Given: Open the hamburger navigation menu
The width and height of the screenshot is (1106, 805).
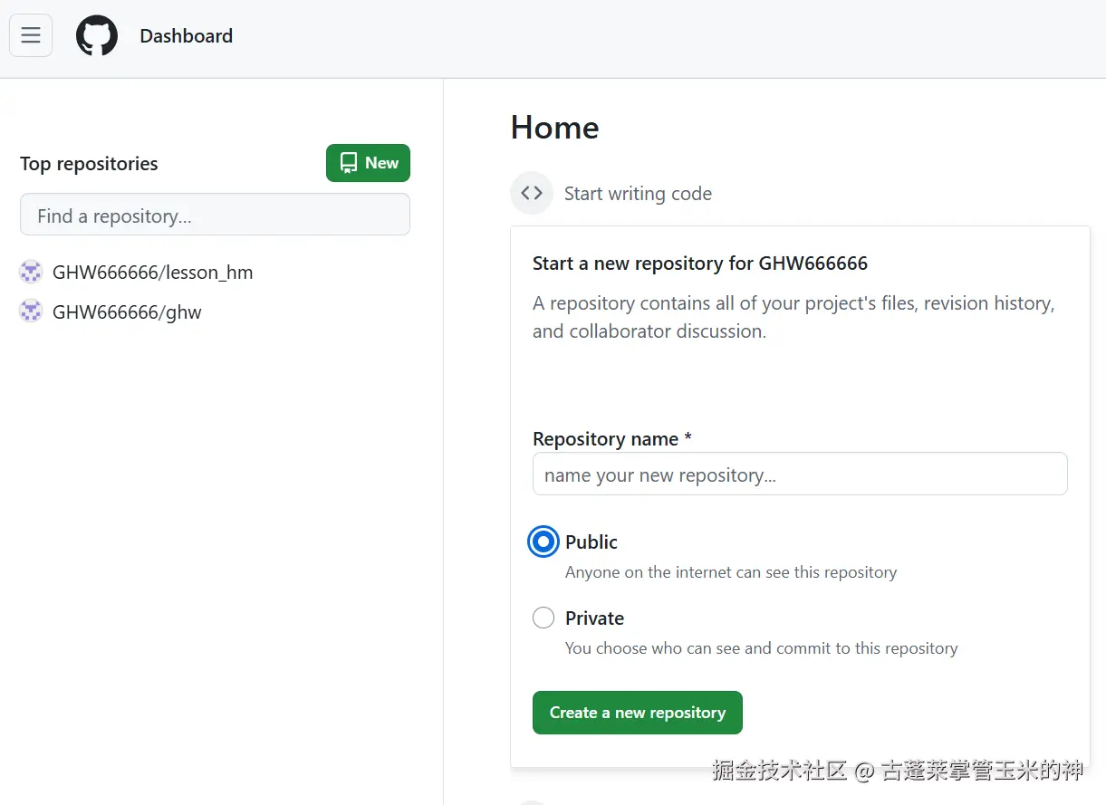Looking at the screenshot, I should coord(31,35).
